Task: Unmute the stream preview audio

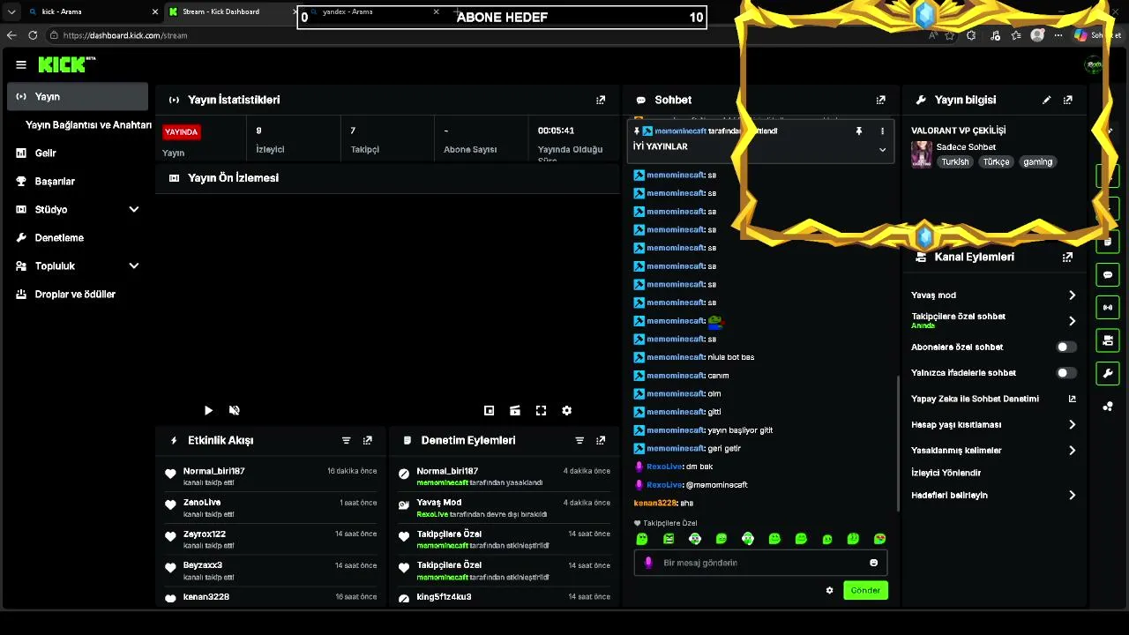Action: (235, 410)
